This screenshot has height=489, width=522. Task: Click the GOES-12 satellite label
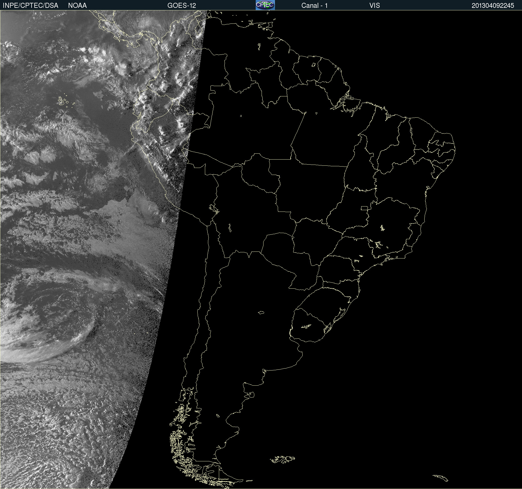[x=182, y=6]
